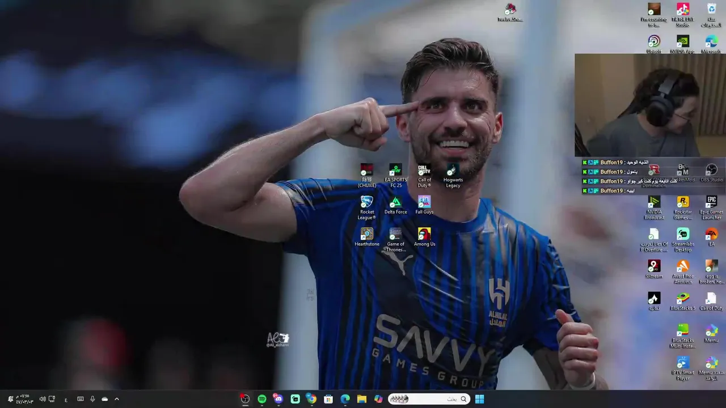Viewport: 726px width, 408px height.
Task: Open the volume control in system tray
Action: (x=43, y=399)
